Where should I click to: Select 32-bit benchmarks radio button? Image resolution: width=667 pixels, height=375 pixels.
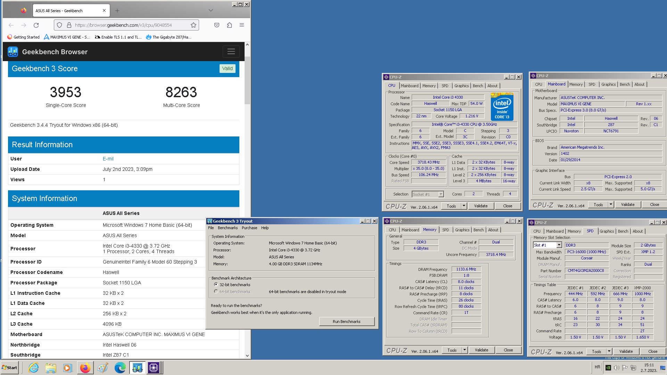pos(216,284)
